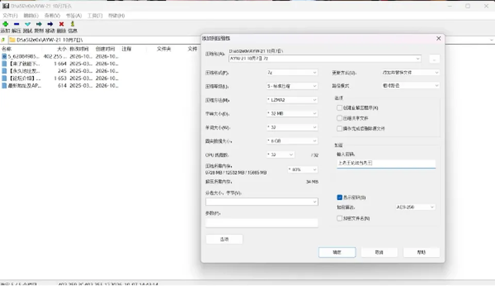
Task: Open compression level dropdown showing 5
Action: coord(292,86)
